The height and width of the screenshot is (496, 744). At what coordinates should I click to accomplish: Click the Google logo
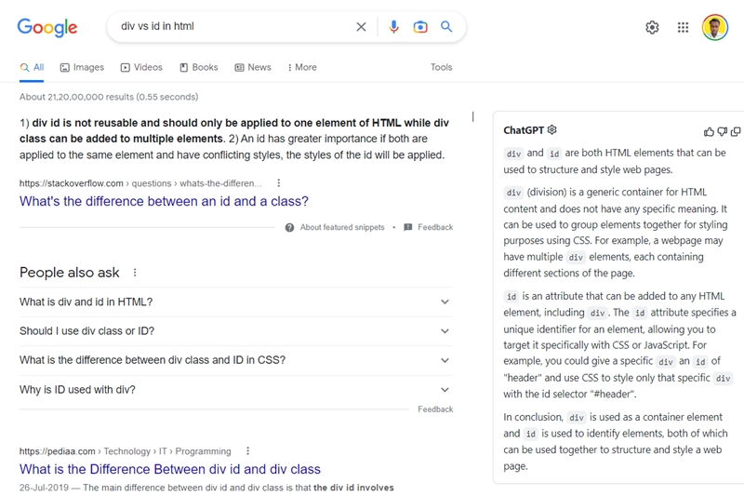pyautogui.click(x=47, y=28)
